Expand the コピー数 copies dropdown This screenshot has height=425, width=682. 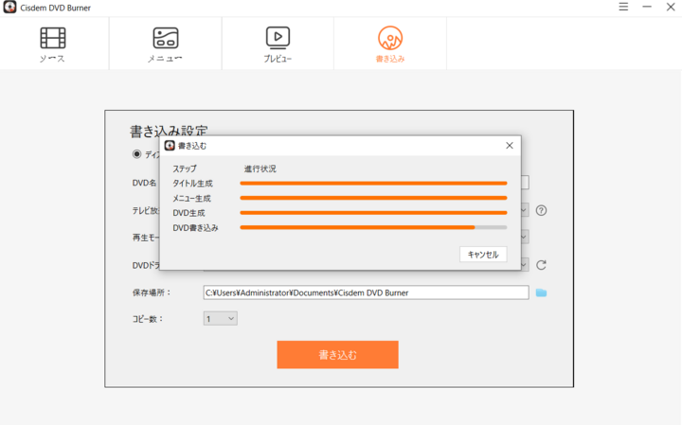(221, 319)
